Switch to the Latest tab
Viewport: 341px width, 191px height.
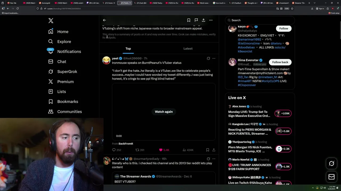pyautogui.click(x=188, y=49)
